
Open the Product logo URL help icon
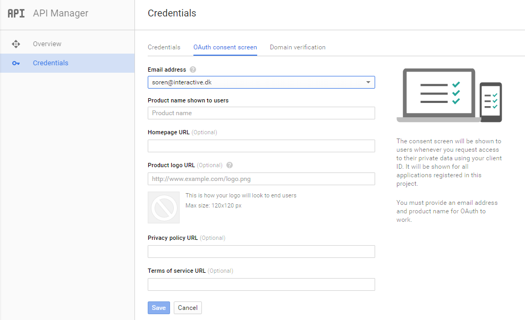tap(230, 165)
